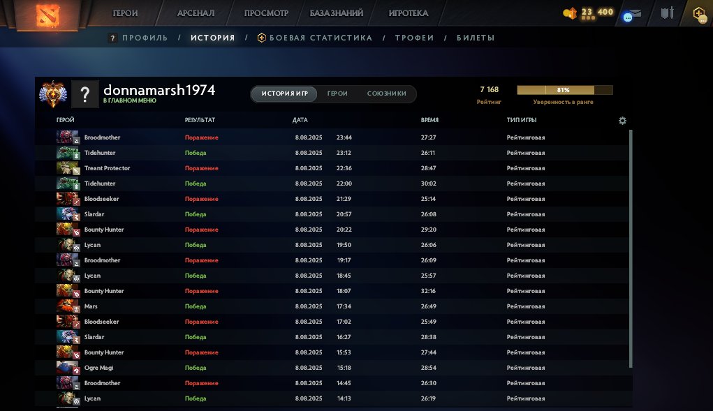This screenshot has height=411, width=713.
Task: Click Поражение in the 23:44 Broodmother row
Action: tap(201, 137)
